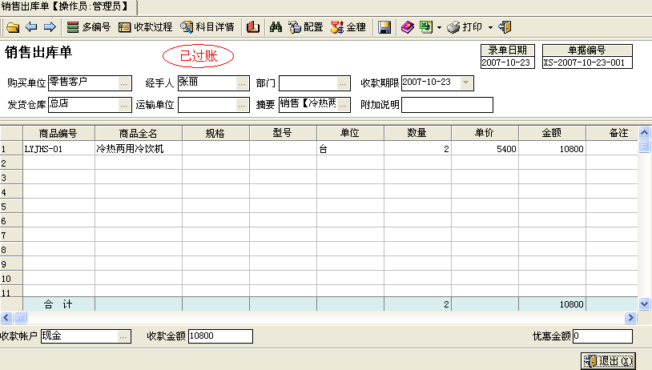The width and height of the screenshot is (652, 370).
Task: Click the 金穗 toolbar button
Action: [x=348, y=27]
